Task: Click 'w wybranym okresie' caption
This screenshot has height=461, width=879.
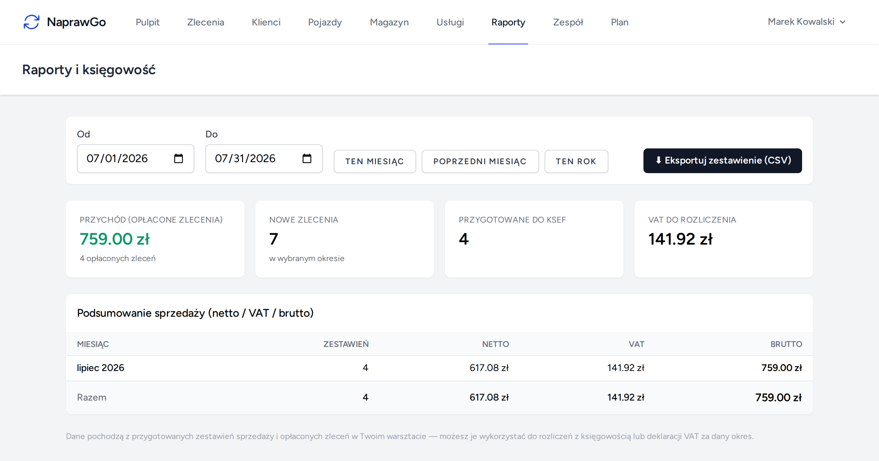Action: click(x=307, y=258)
